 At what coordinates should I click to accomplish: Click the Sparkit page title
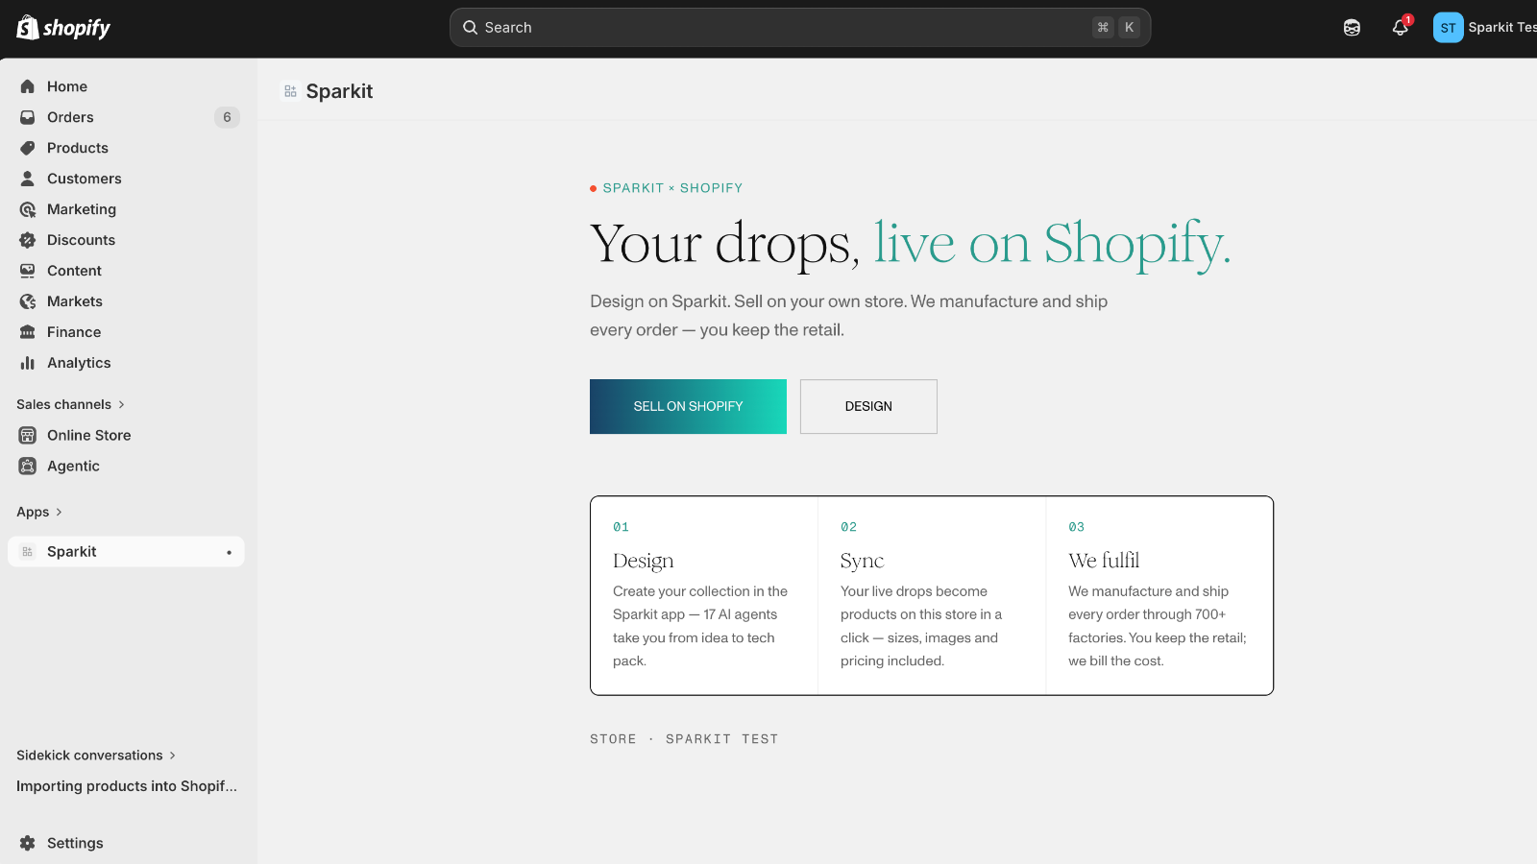pyautogui.click(x=339, y=91)
